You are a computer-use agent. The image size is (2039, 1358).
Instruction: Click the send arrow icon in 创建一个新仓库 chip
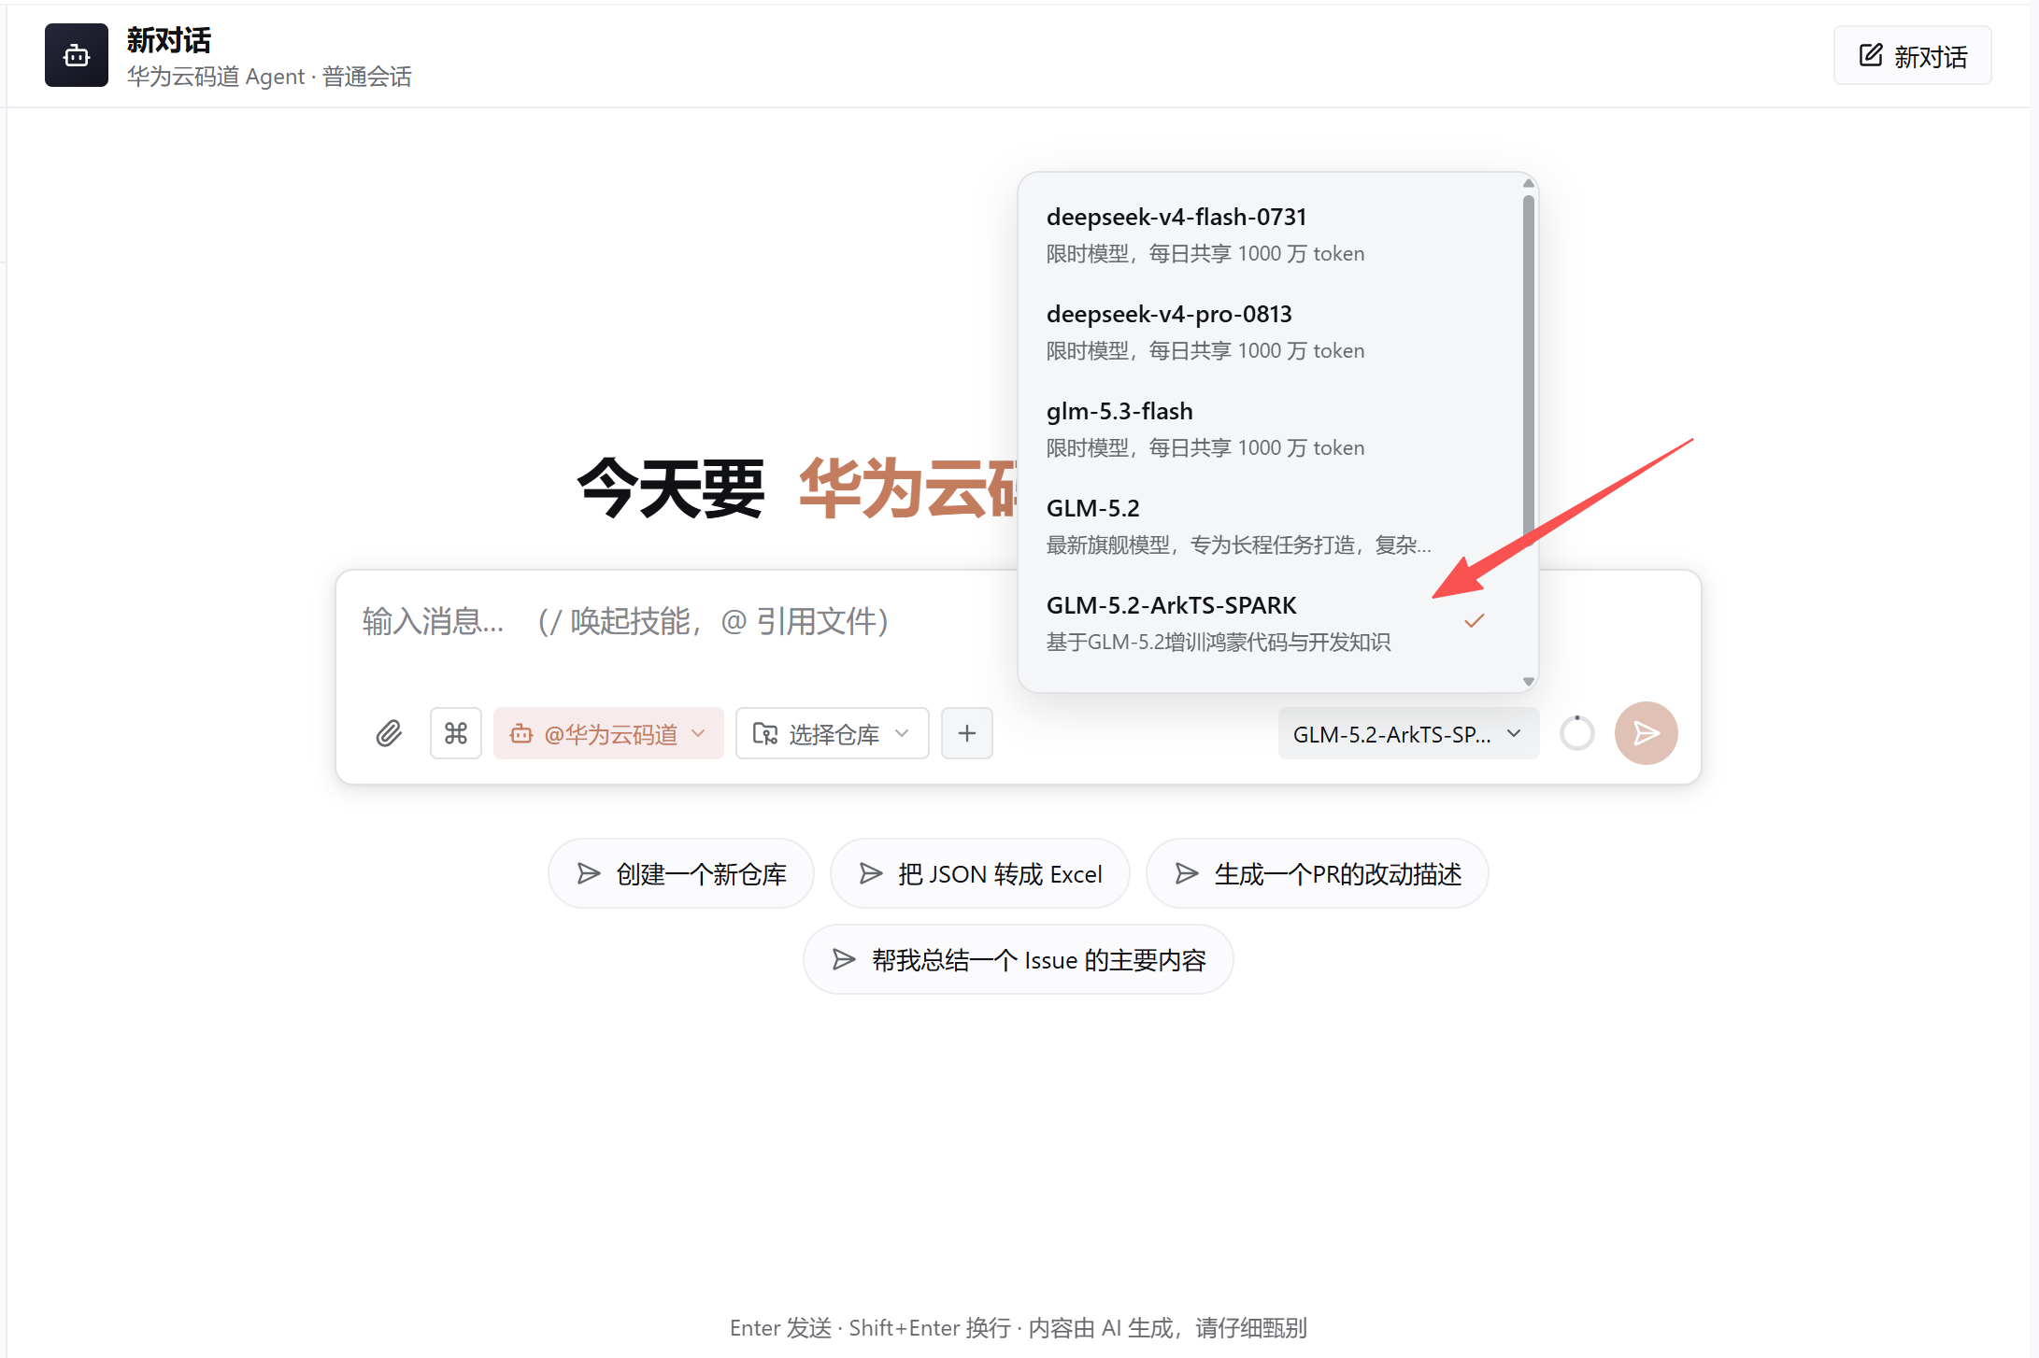(589, 873)
